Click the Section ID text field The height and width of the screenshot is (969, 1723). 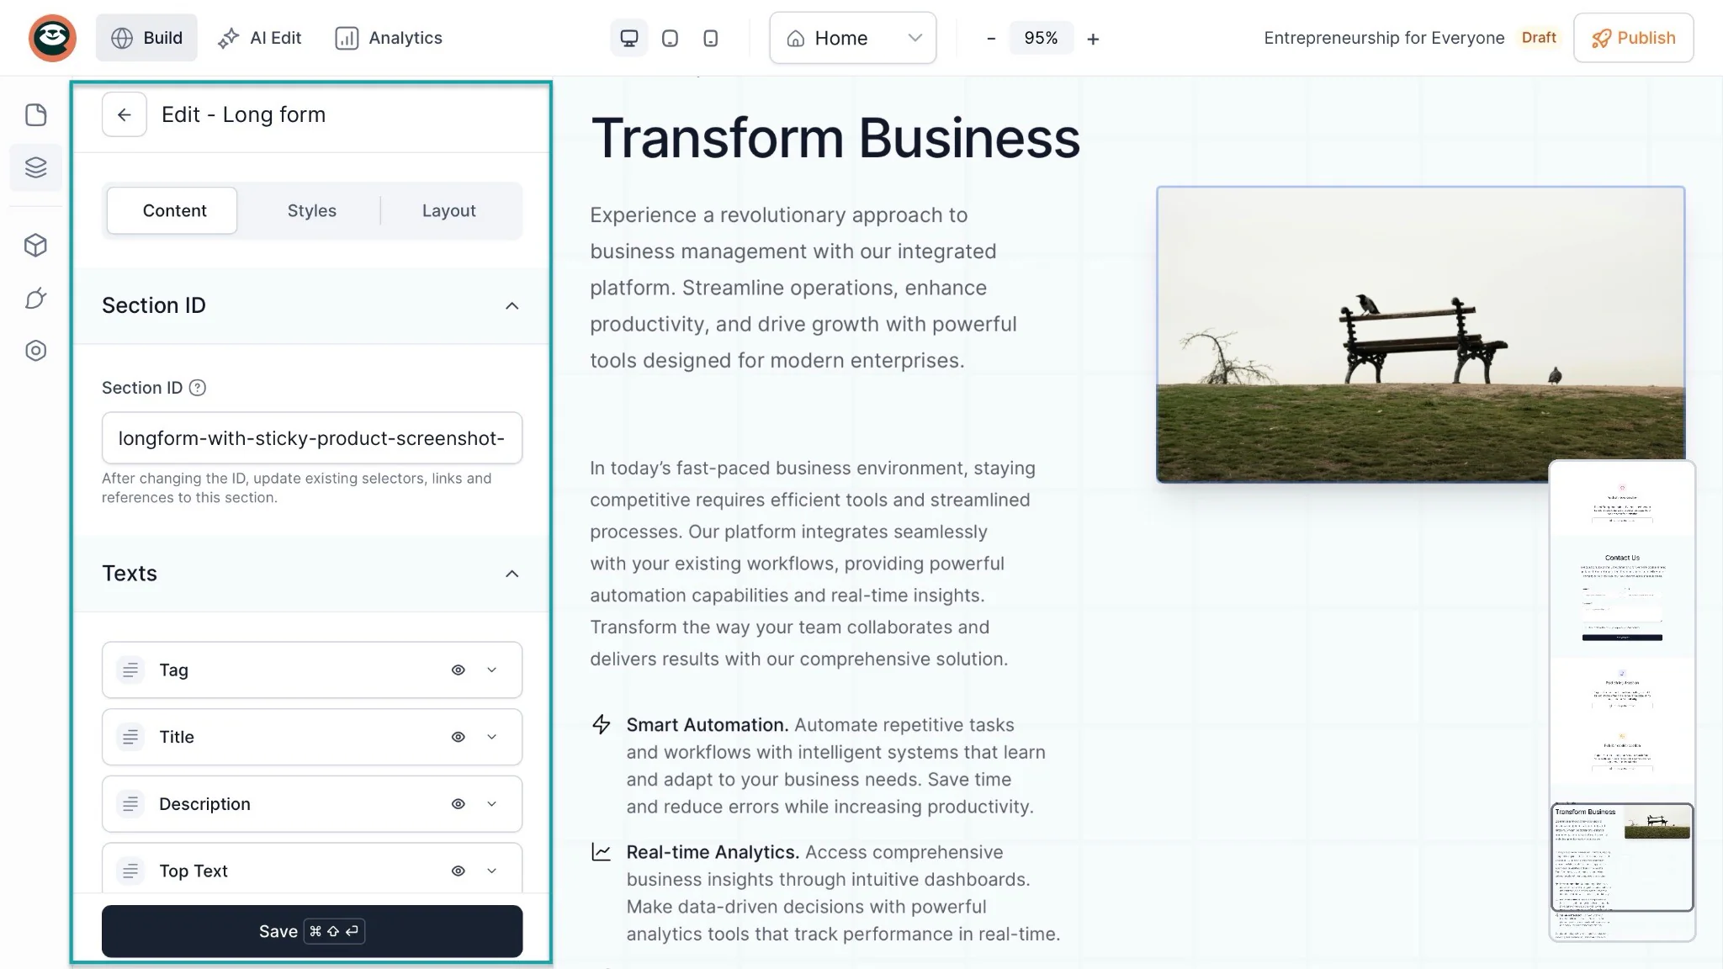coord(312,438)
